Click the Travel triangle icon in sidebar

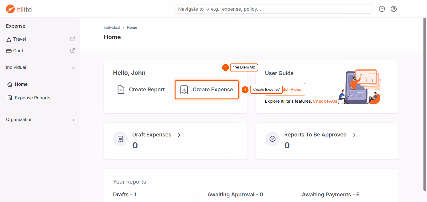click(x=9, y=39)
